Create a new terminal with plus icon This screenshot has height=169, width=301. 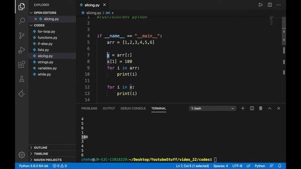point(243,108)
